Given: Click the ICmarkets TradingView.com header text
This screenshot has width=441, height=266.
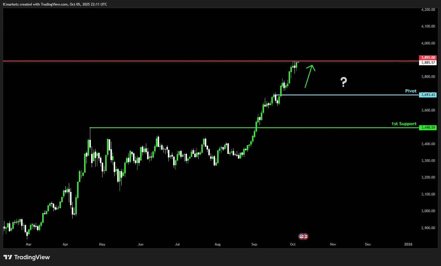Looking at the screenshot, I should click(x=55, y=4).
